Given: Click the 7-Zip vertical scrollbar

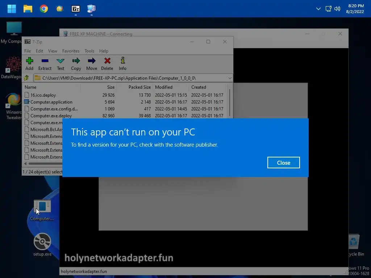Looking at the screenshot, I should 229,102.
